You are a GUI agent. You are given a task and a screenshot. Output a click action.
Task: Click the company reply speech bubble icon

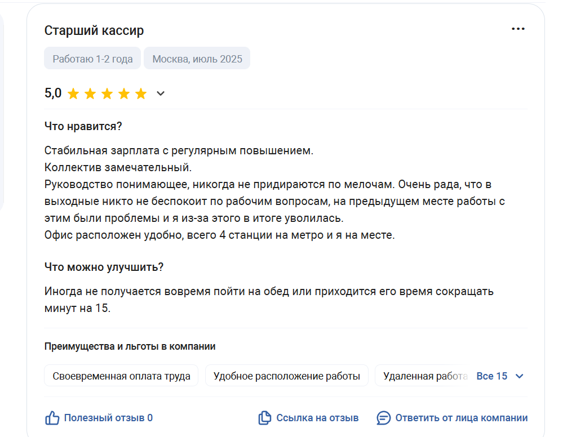[x=384, y=418]
